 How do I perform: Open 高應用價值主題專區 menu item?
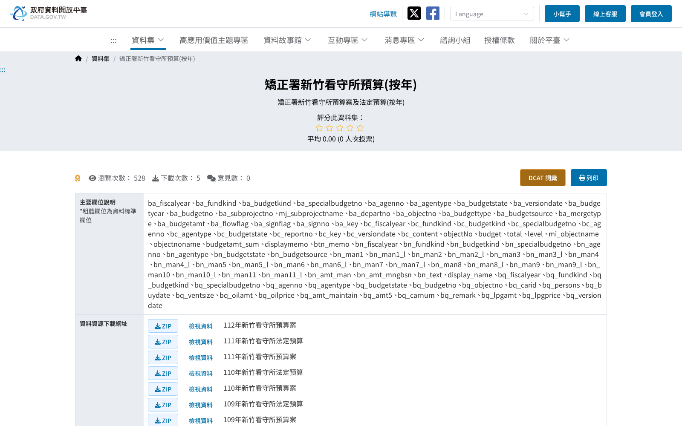tap(214, 40)
